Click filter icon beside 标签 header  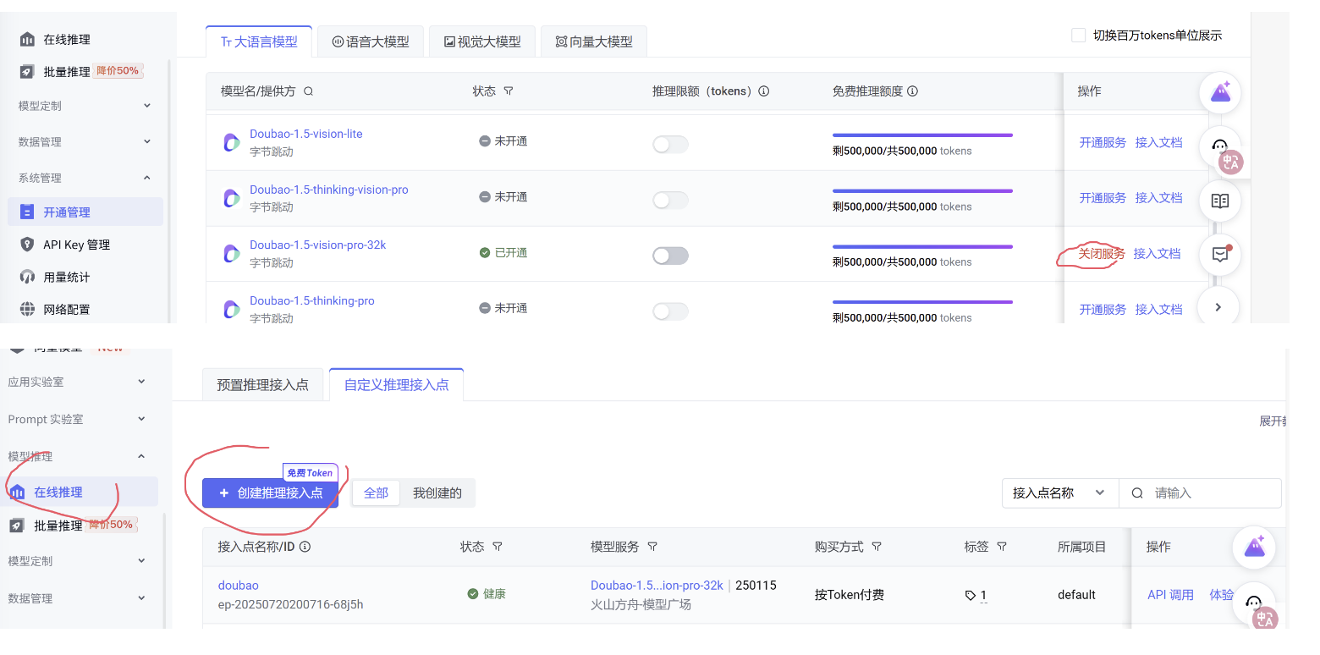[1002, 547]
